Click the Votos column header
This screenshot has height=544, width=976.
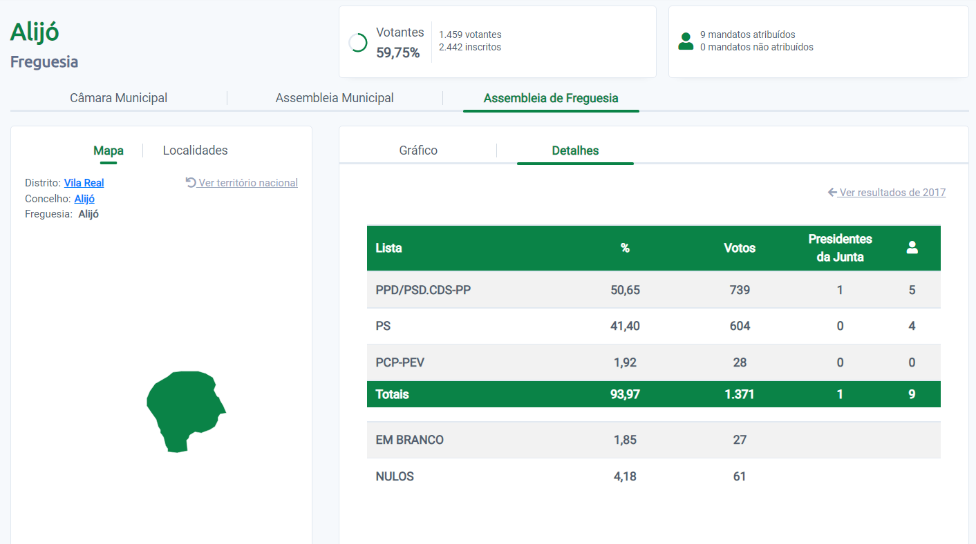point(739,248)
